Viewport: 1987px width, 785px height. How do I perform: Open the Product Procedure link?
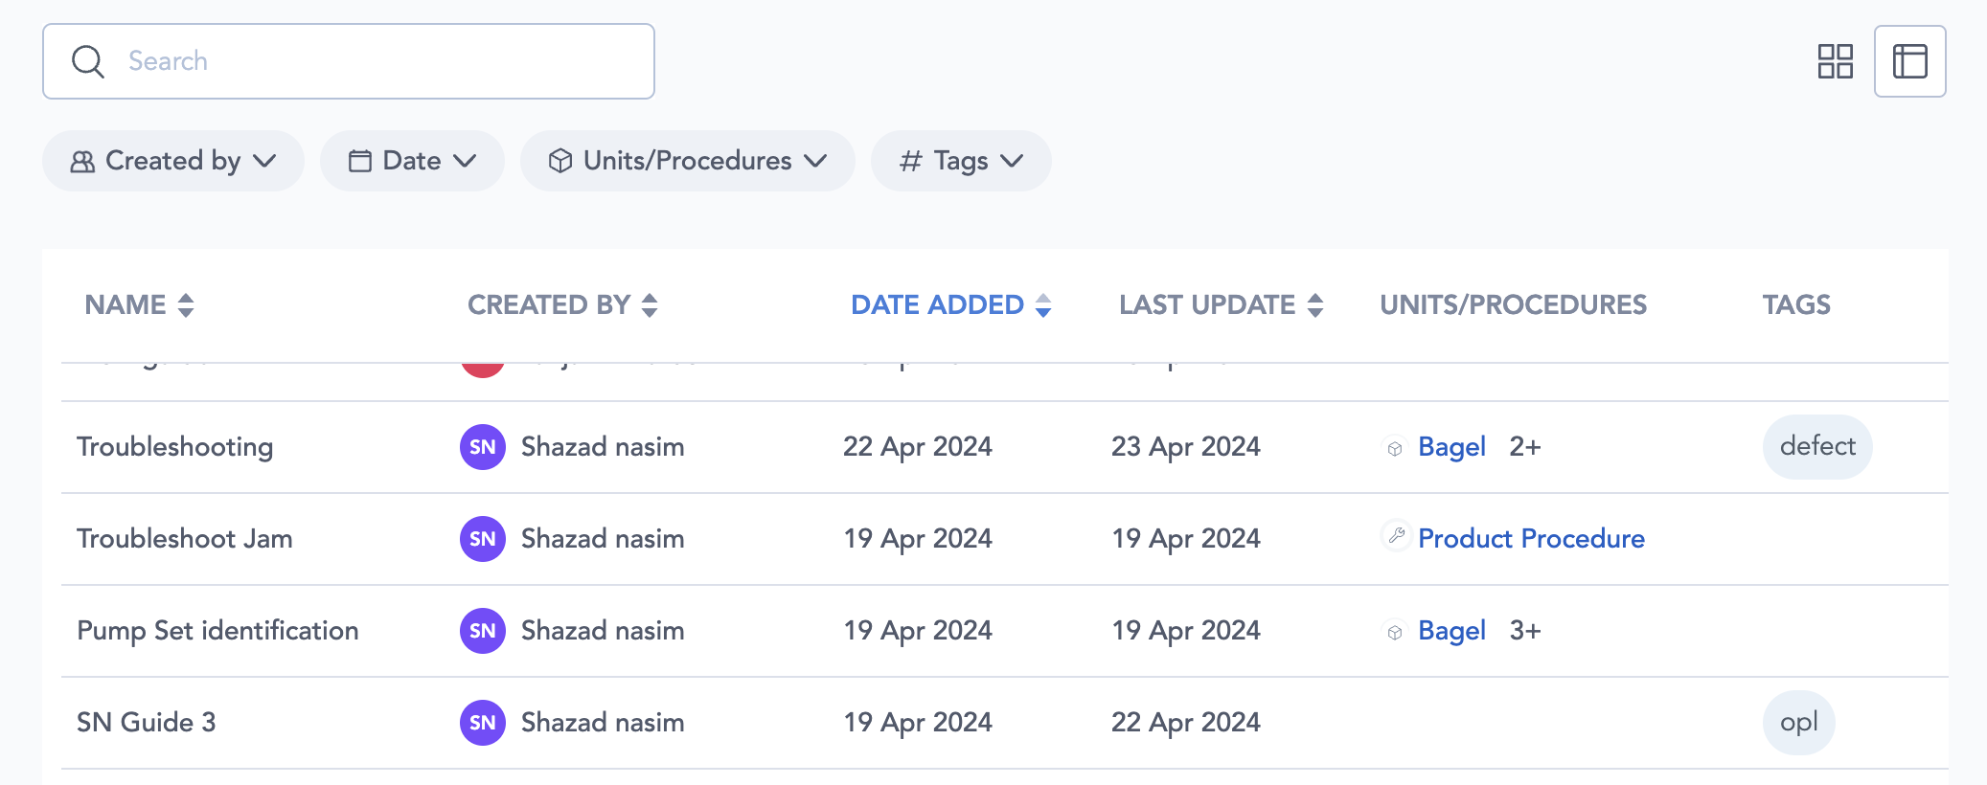coord(1531,539)
